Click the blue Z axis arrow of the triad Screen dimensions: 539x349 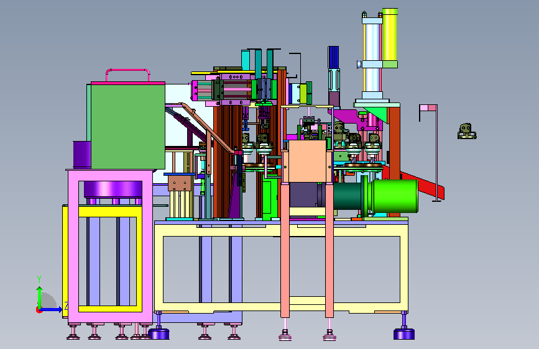[x=52, y=309]
